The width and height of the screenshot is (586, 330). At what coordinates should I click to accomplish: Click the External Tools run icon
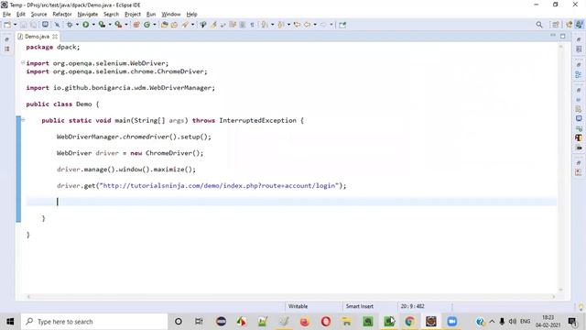coord(118,25)
